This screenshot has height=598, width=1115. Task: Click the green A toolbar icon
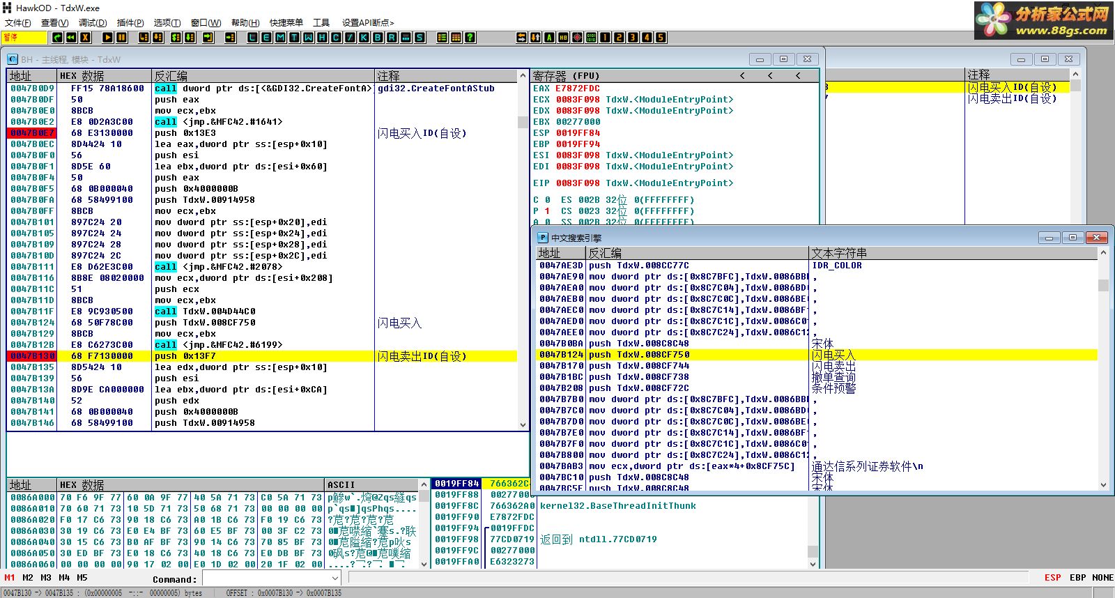pyautogui.click(x=549, y=38)
